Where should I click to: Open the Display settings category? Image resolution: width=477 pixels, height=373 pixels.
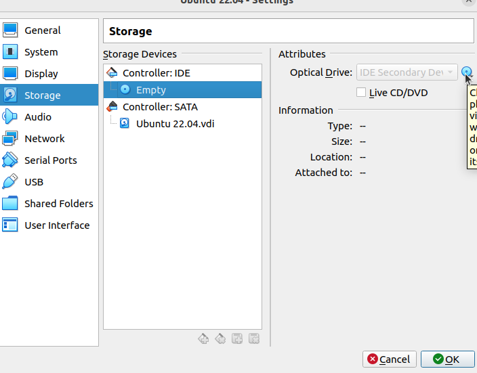pos(49,74)
